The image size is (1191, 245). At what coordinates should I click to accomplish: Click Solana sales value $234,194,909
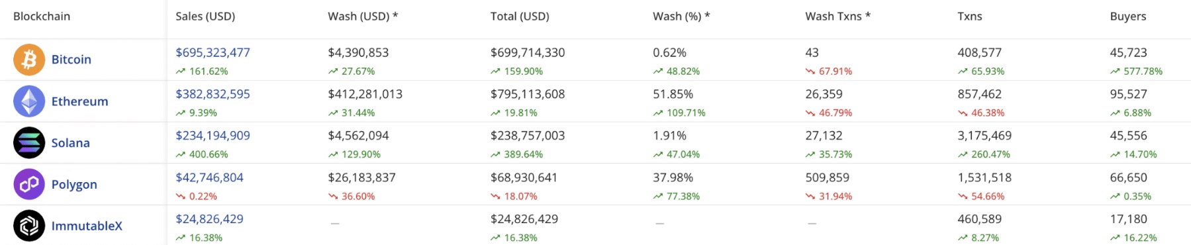pyautogui.click(x=213, y=136)
